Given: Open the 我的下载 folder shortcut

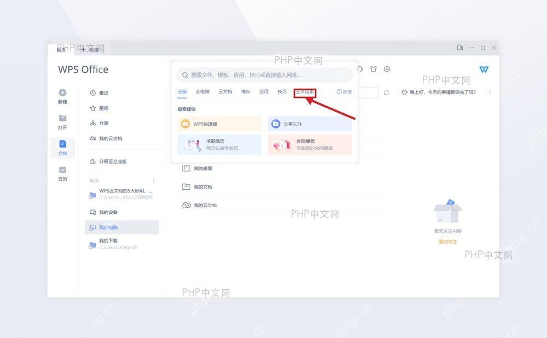Looking at the screenshot, I should coord(114,244).
